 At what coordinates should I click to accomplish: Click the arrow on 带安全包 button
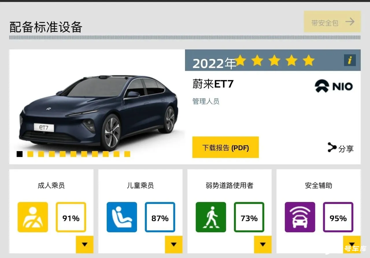point(350,22)
